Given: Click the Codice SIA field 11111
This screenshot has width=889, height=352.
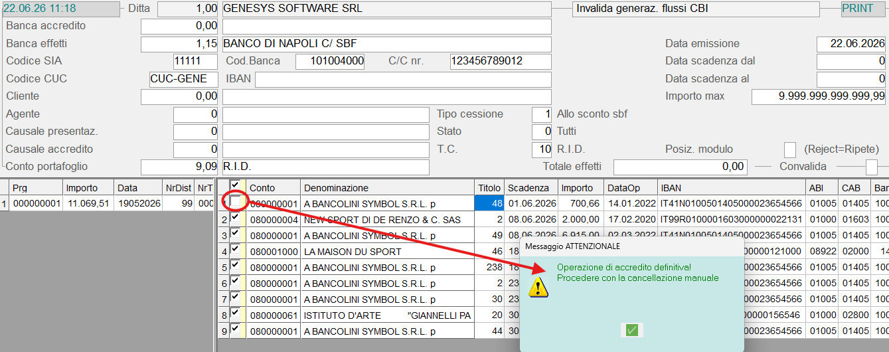Looking at the screenshot, I should tap(195, 61).
